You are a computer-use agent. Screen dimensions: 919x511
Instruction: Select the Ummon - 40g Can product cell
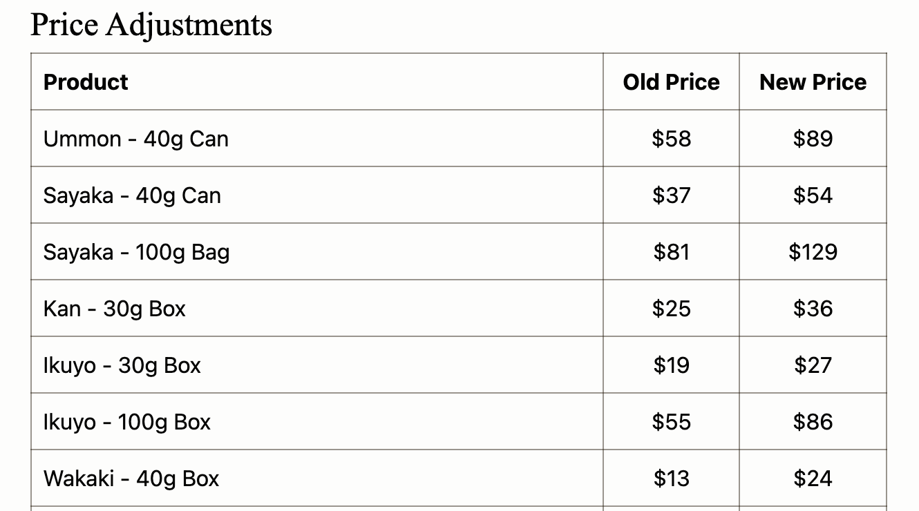tap(136, 139)
